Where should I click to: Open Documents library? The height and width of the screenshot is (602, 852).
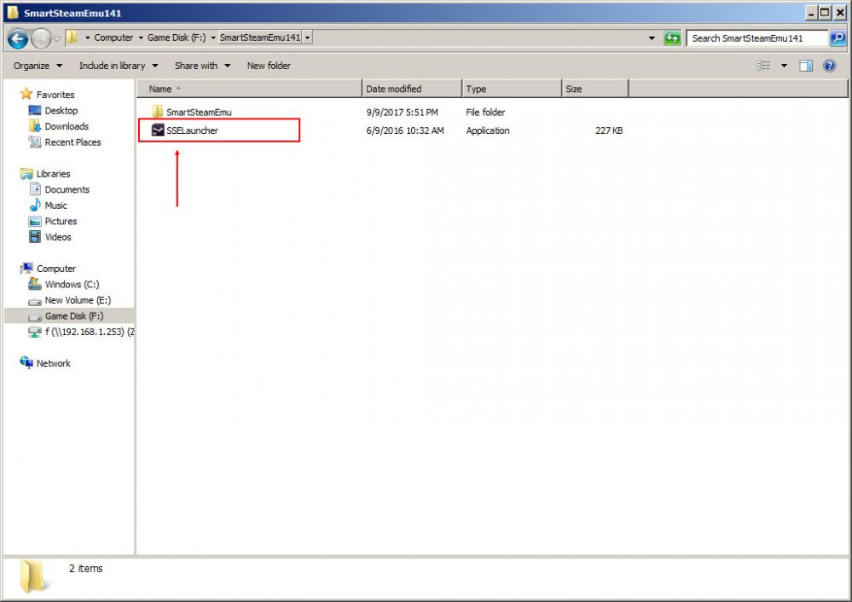(67, 189)
